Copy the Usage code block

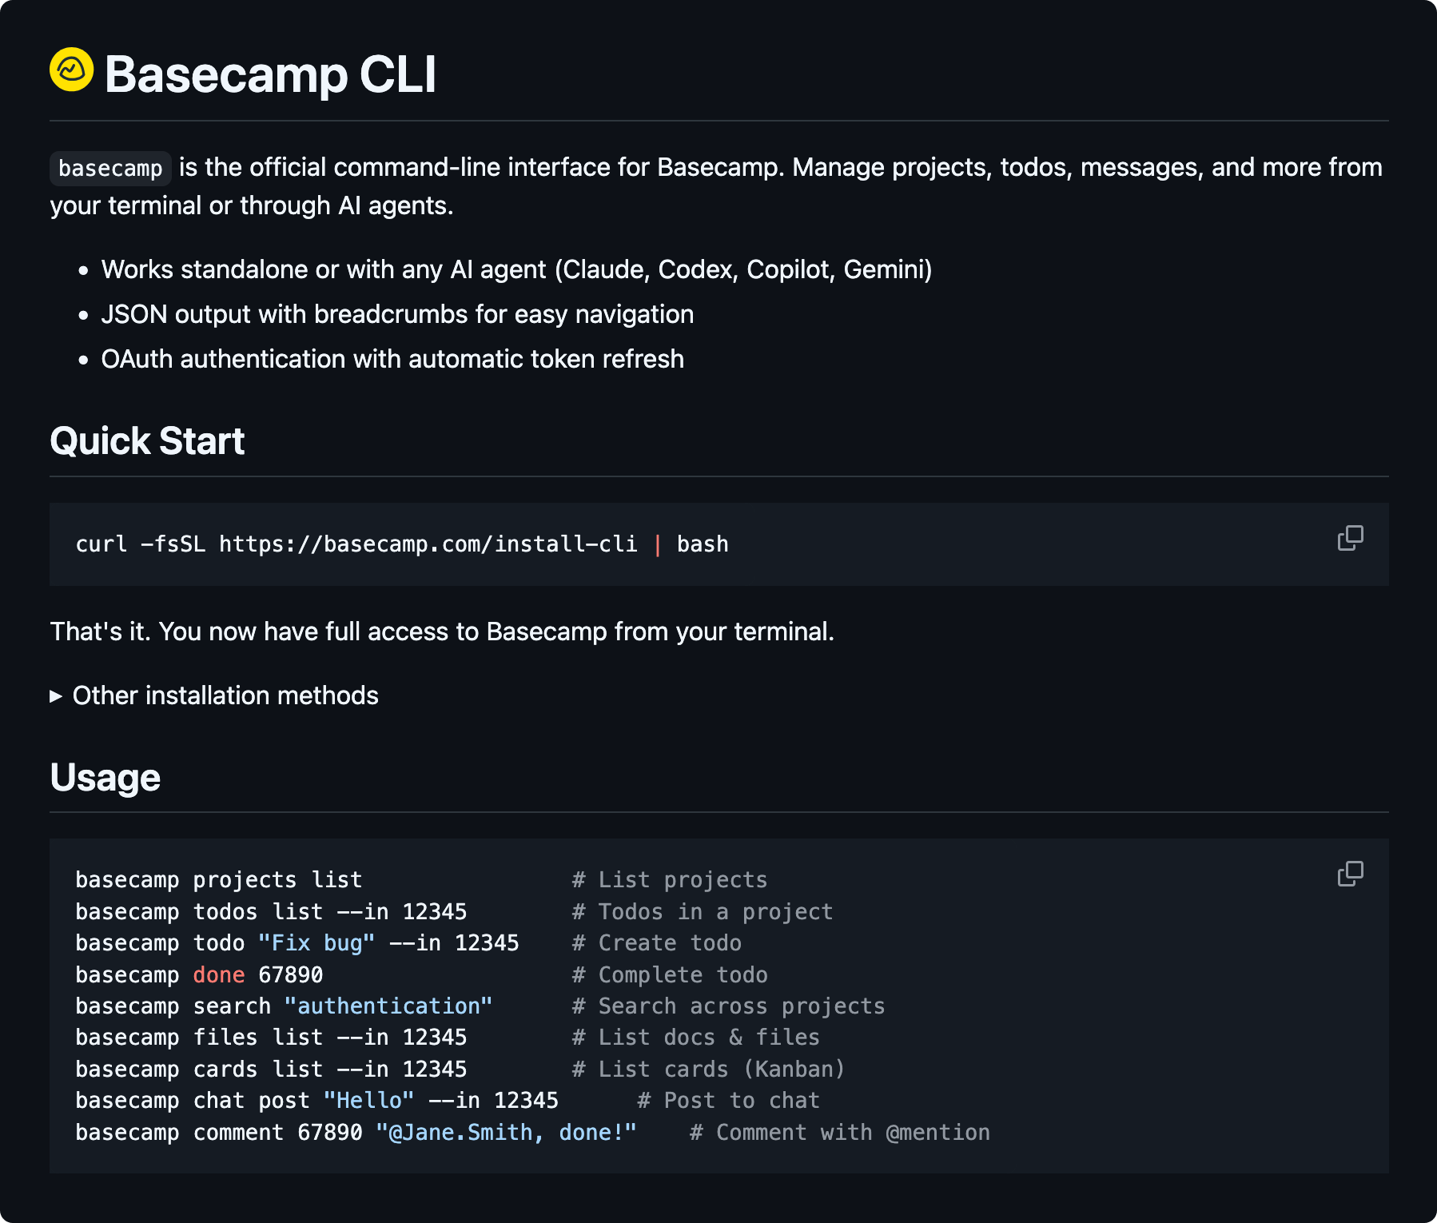(1350, 874)
